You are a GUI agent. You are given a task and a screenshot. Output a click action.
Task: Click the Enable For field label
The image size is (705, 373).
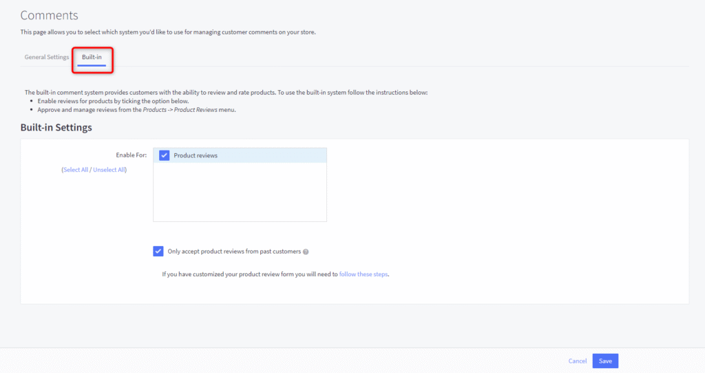click(x=131, y=155)
